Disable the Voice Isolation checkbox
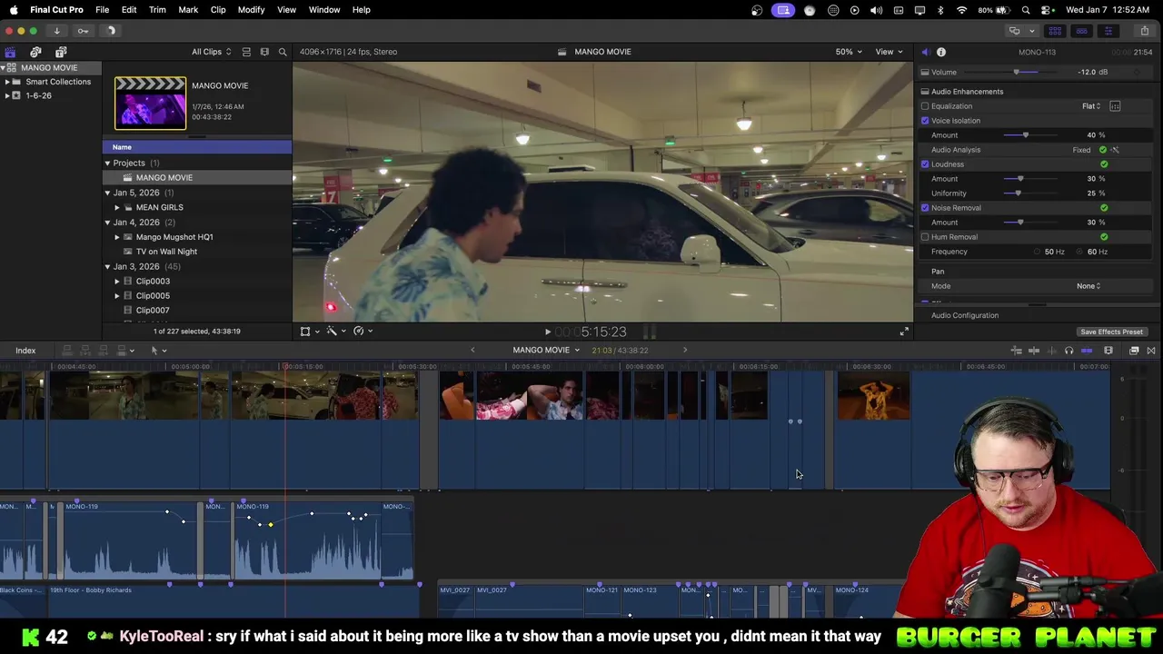This screenshot has width=1163, height=654. [x=925, y=121]
